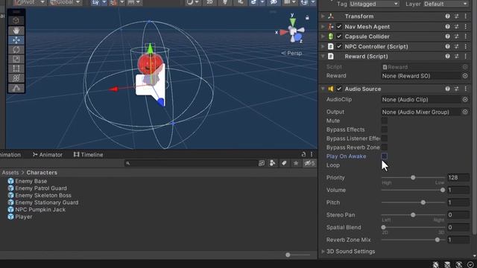477x268 pixels.
Task: Disable the NPC Controller script checkbox
Action: (339, 46)
